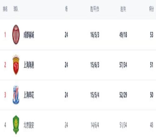Sort by the 场 matches column header
156x137 pixels.
pyautogui.click(x=66, y=9)
